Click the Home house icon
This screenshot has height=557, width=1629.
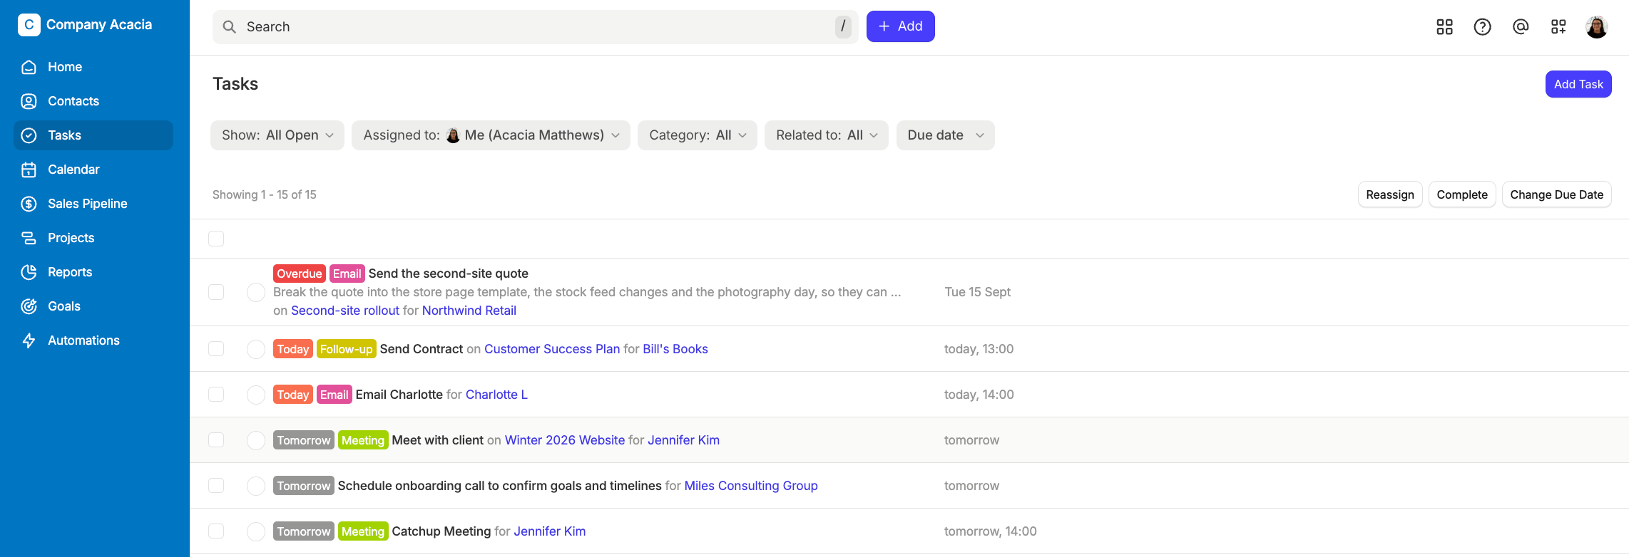(x=29, y=67)
